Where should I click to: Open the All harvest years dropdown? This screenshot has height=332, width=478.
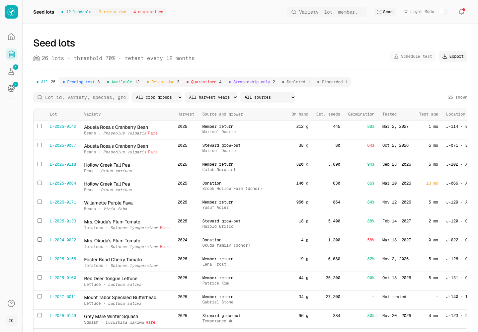click(x=211, y=97)
